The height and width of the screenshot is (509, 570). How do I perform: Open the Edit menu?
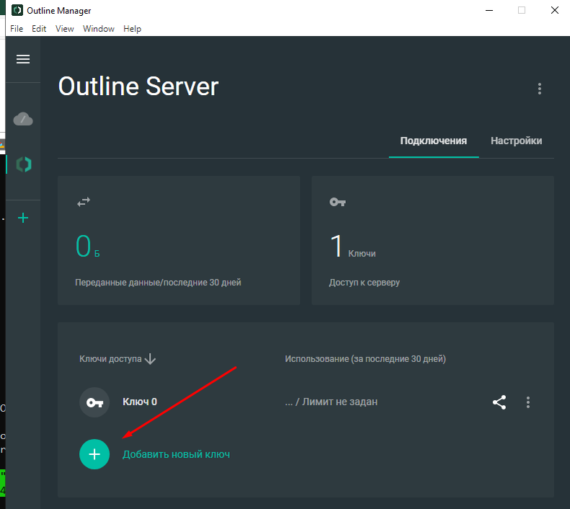(39, 29)
